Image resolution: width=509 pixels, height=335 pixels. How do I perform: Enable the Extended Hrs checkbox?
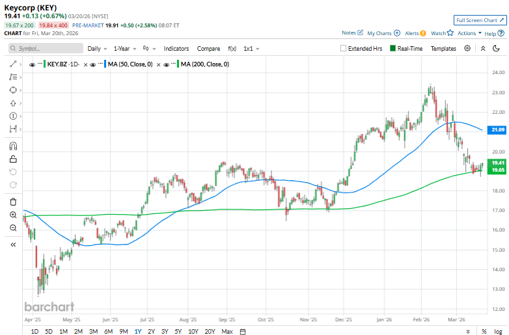(344, 48)
